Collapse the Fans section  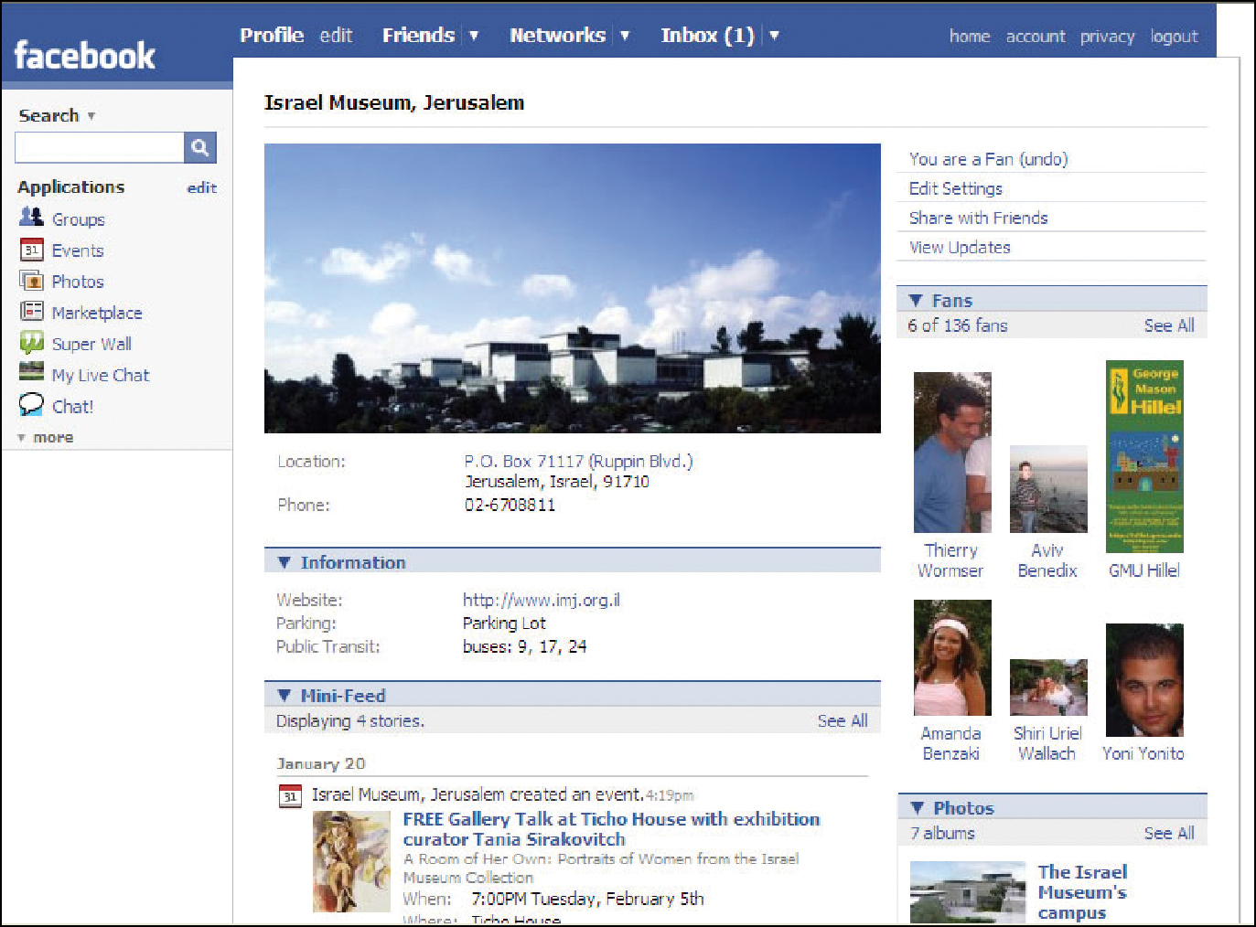click(x=916, y=300)
